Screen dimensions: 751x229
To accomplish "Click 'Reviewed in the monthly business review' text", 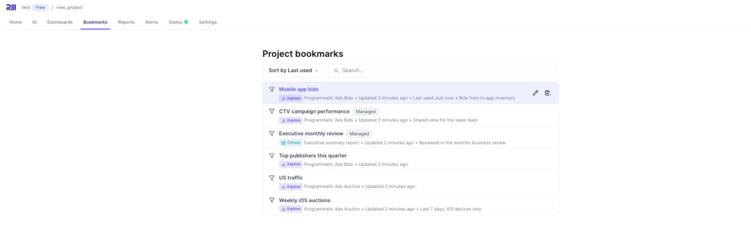I will click(x=462, y=142).
